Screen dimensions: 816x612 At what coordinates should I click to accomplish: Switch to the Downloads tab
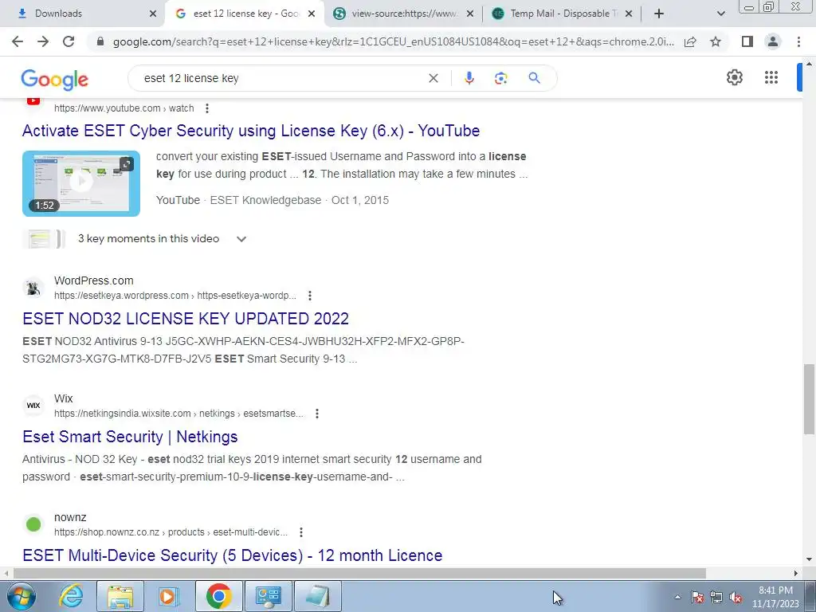[83, 14]
